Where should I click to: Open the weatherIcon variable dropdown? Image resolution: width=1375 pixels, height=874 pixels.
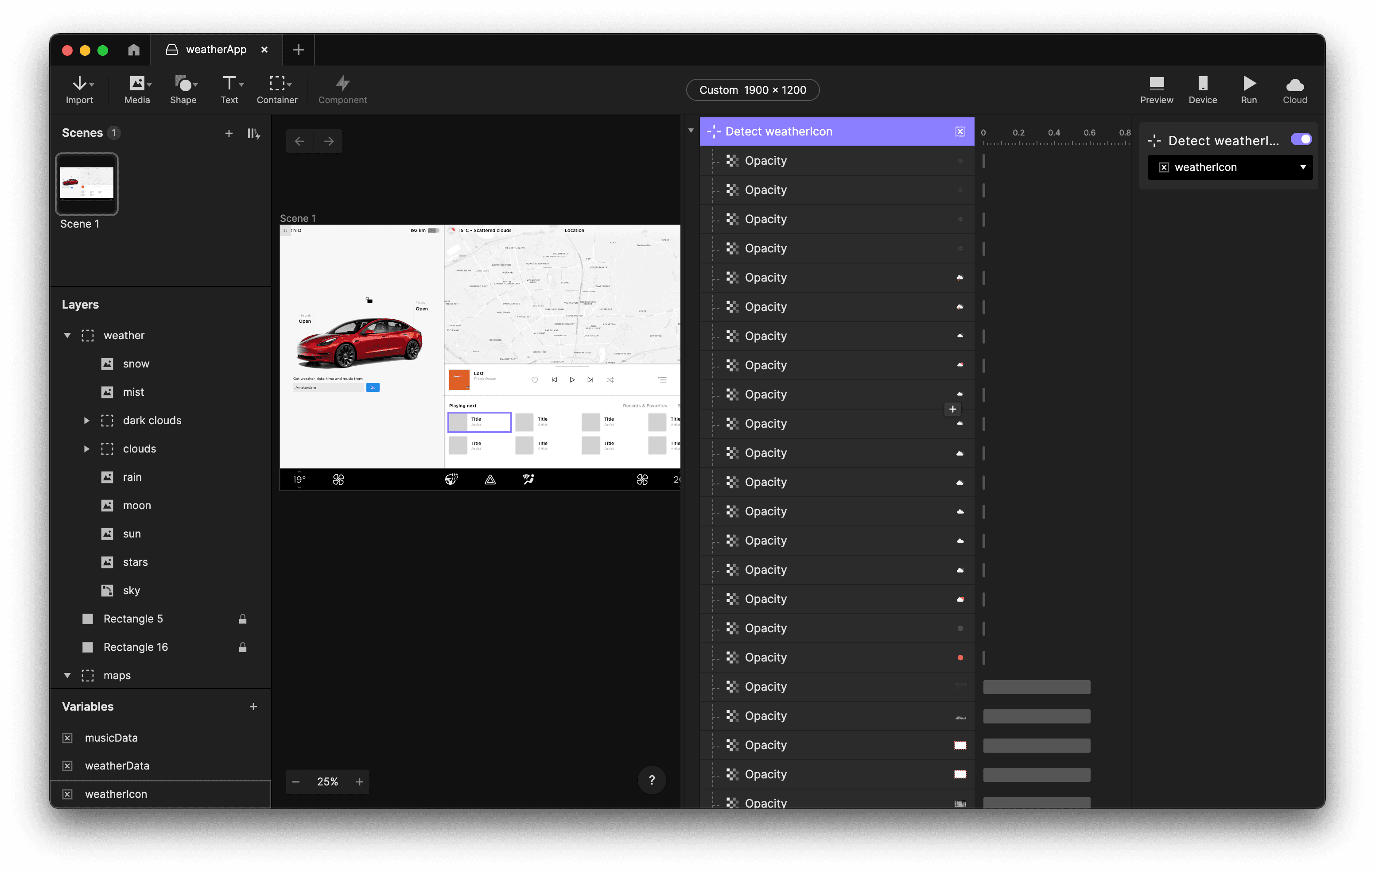(1304, 166)
